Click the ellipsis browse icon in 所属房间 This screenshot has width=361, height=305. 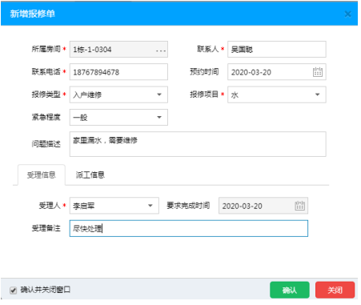pos(161,50)
